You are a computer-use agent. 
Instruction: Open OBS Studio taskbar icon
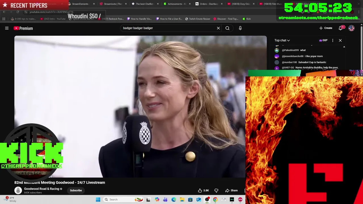(x=207, y=199)
